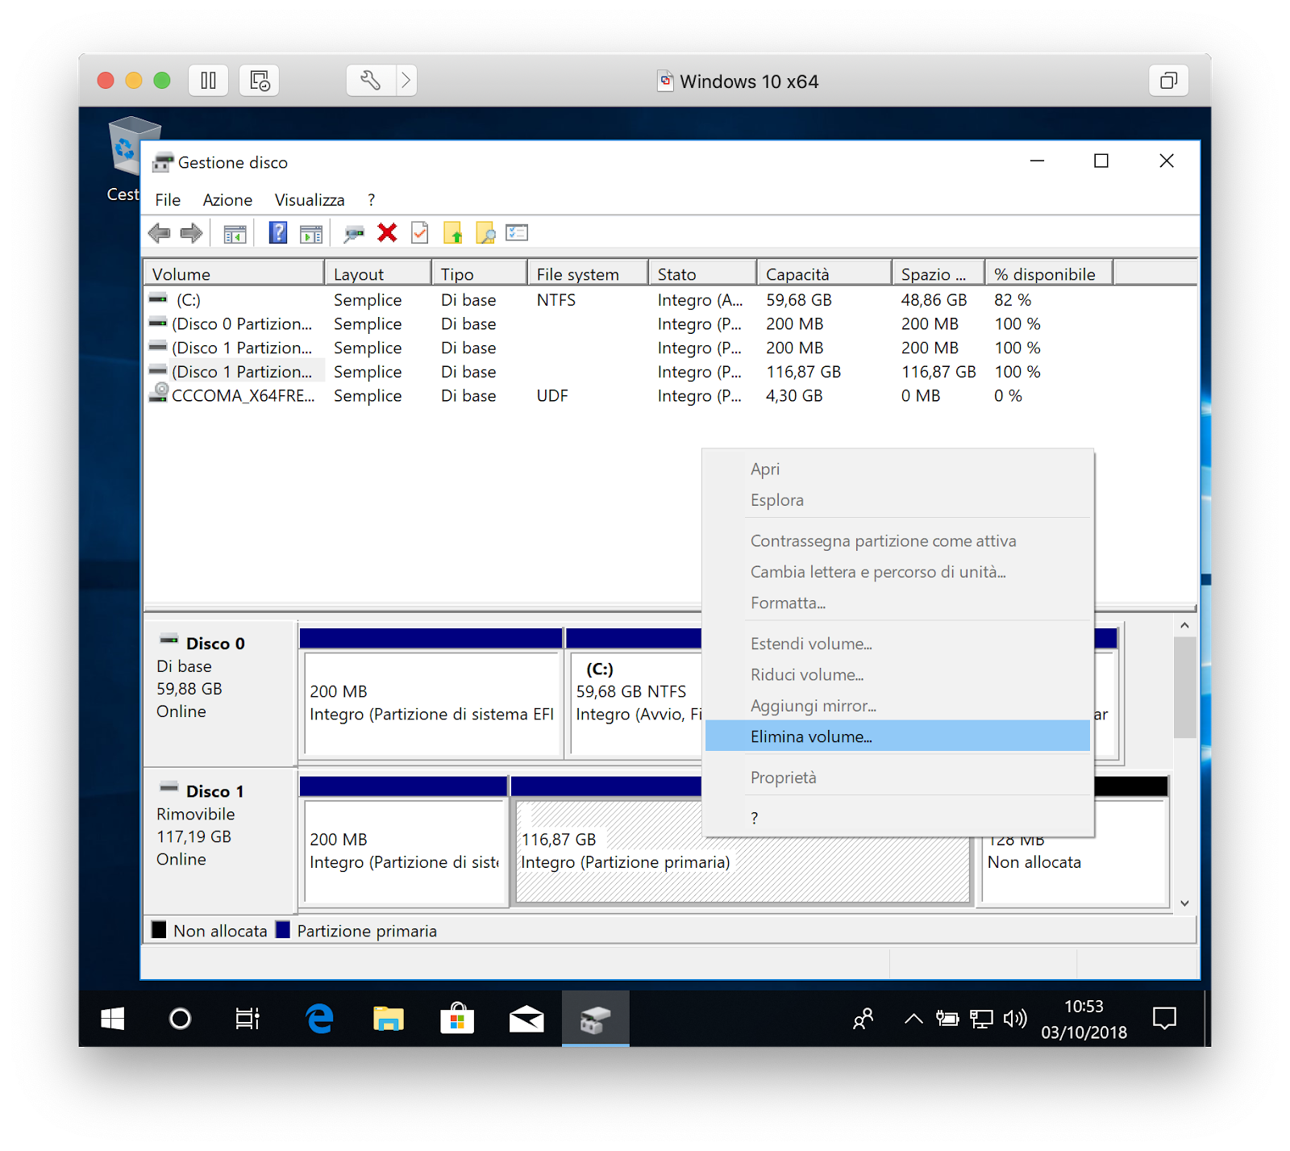Launch Microsoft Edge from the taskbar
The image size is (1290, 1151).
pos(320,1019)
